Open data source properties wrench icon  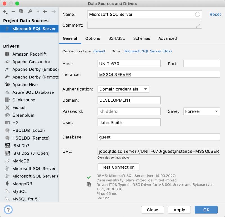click(x=29, y=12)
